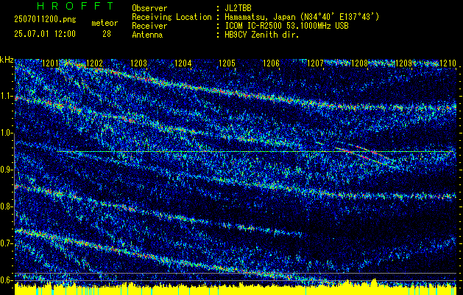Click the 0.9 frequency axis label
The width and height of the screenshot is (463, 295).
click(x=7, y=170)
